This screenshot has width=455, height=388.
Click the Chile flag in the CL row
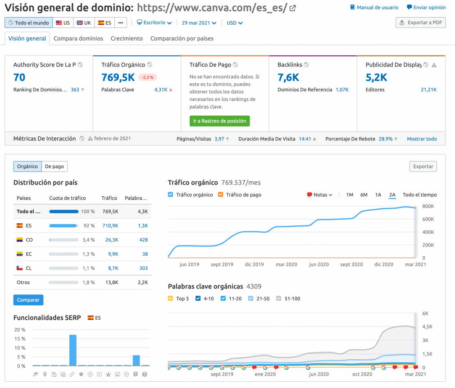tap(19, 268)
